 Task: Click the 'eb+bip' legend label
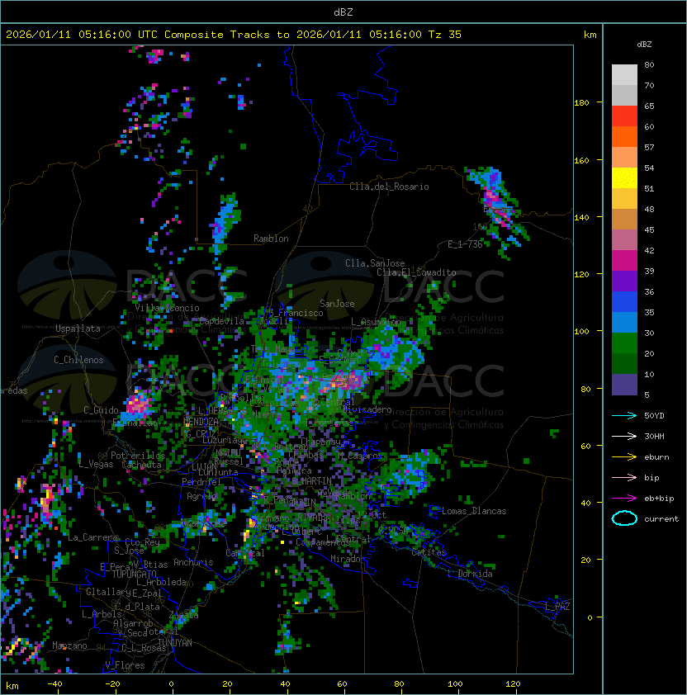pos(659,499)
